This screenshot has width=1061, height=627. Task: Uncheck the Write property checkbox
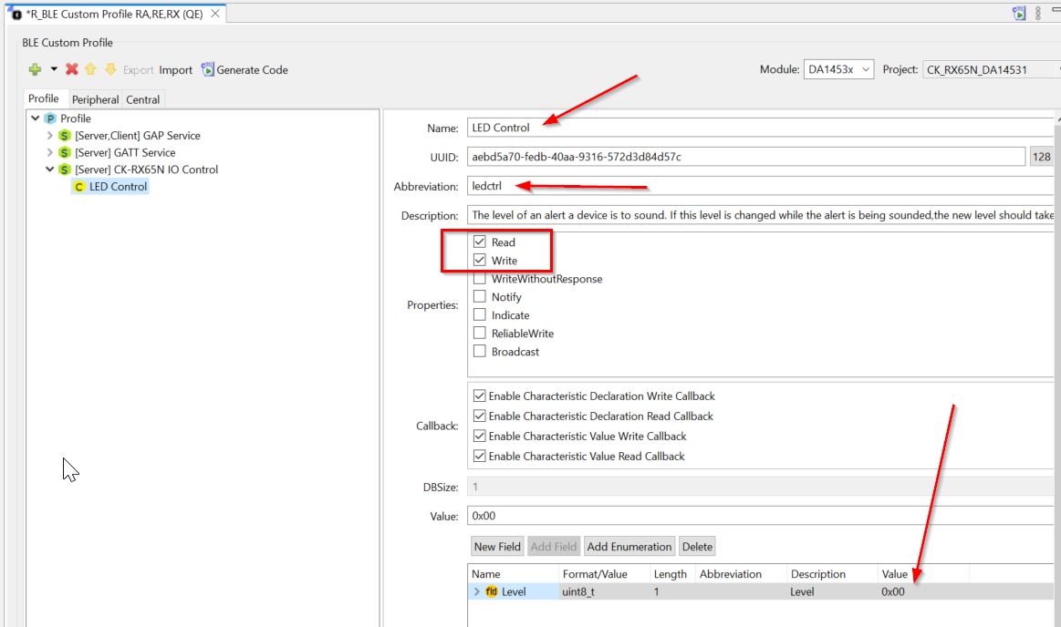480,260
